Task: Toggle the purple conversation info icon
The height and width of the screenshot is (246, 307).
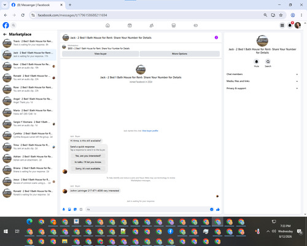Action: tap(216, 38)
